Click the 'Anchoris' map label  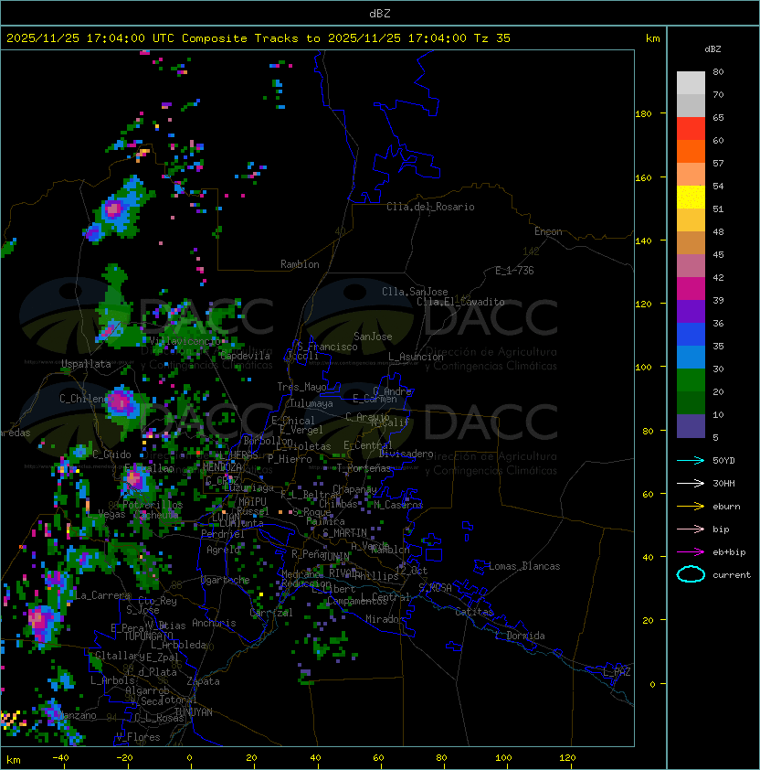pyautogui.click(x=214, y=623)
